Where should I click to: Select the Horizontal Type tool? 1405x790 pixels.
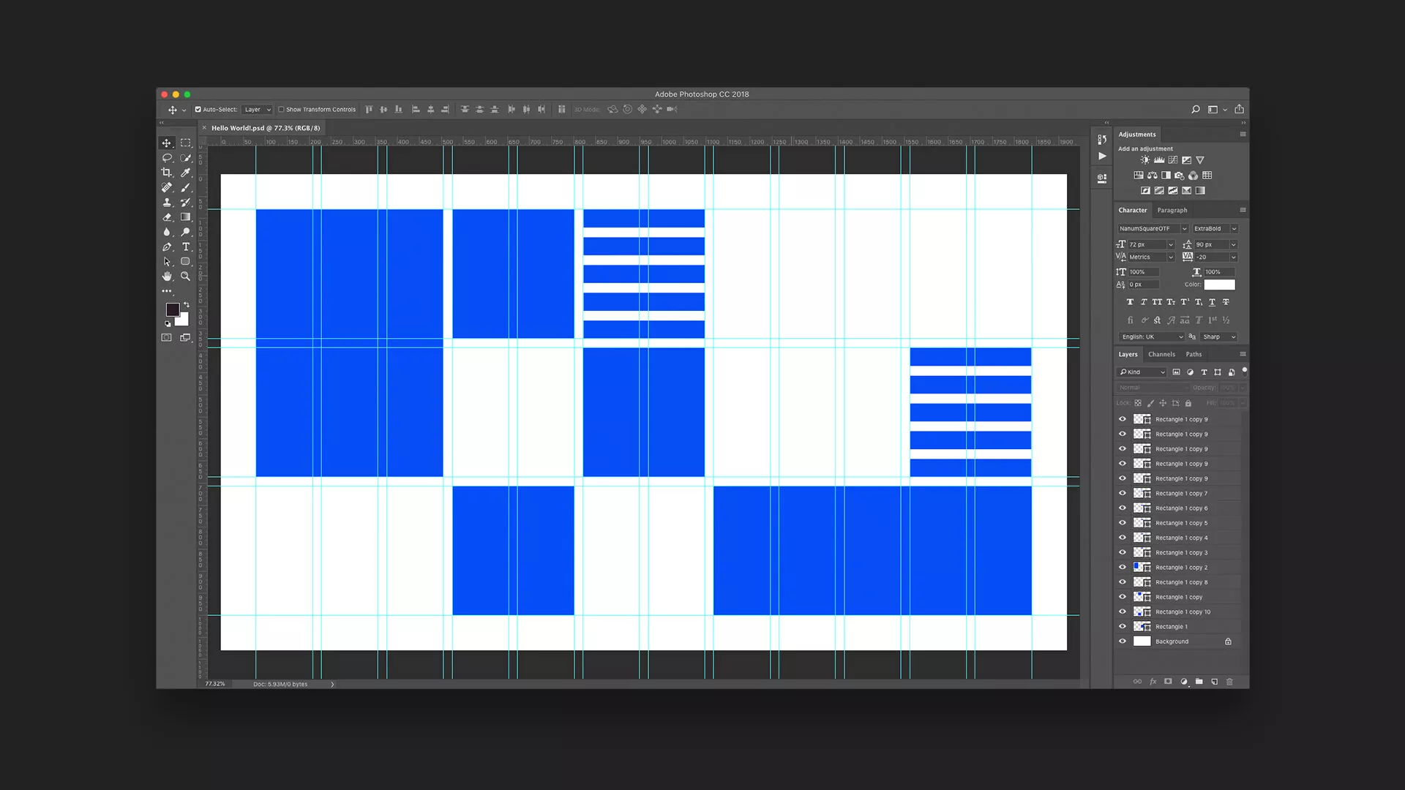[186, 247]
